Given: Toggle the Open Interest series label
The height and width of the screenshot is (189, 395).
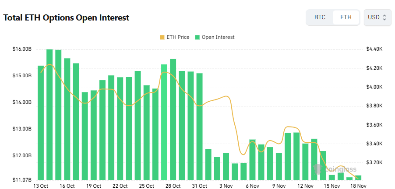Looking at the screenshot, I should click(218, 37).
